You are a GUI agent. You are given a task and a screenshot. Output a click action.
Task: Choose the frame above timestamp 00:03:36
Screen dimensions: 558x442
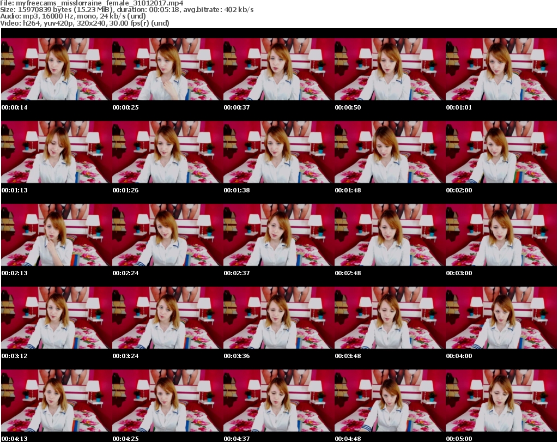pos(278,318)
